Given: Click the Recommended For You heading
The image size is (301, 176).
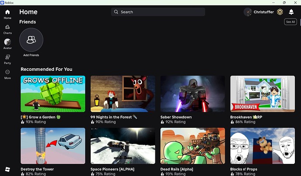Looking at the screenshot, I should coord(46,69).
